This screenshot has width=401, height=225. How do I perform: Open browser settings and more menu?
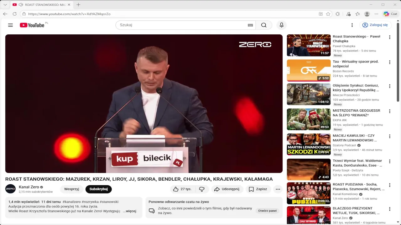point(376,14)
